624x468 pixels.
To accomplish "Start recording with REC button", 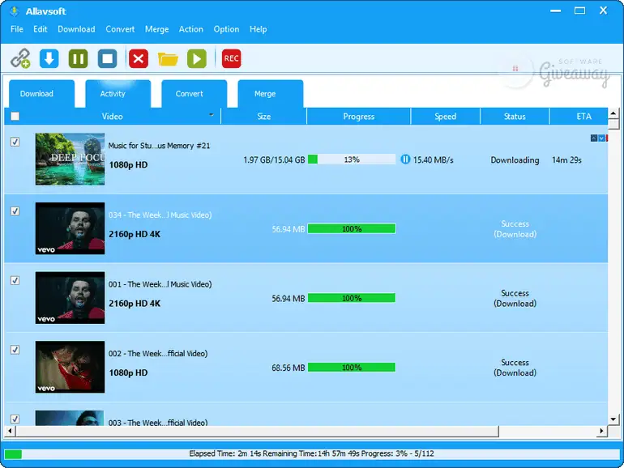I will (231, 59).
